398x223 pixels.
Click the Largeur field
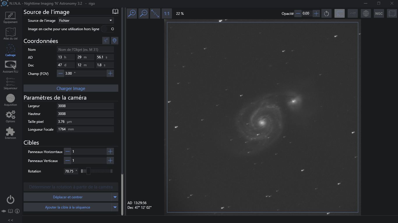coord(85,106)
